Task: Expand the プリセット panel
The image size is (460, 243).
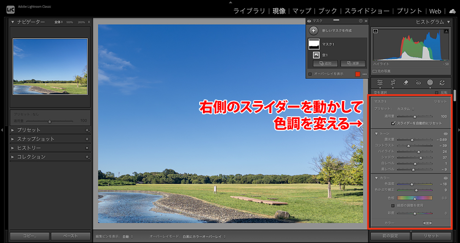Action: tap(12, 130)
